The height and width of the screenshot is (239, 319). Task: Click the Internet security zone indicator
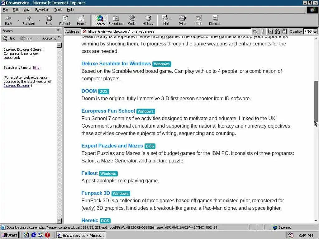pyautogui.click(x=282, y=227)
